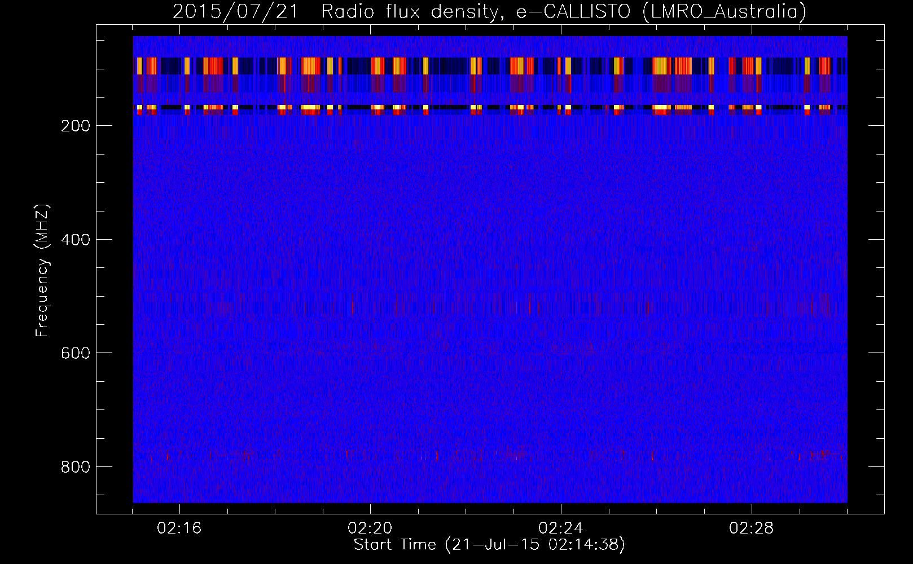Click the 200 frequency tick label

pyautogui.click(x=76, y=126)
